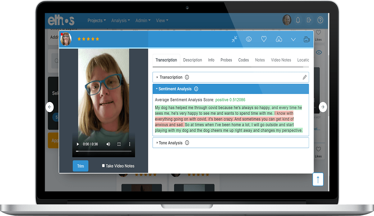Collapse the Sentiment Analysis section

pyautogui.click(x=230, y=89)
